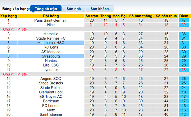The image size is (191, 117).
Task: Click the Angers SCO team name
Action: coord(51,79)
